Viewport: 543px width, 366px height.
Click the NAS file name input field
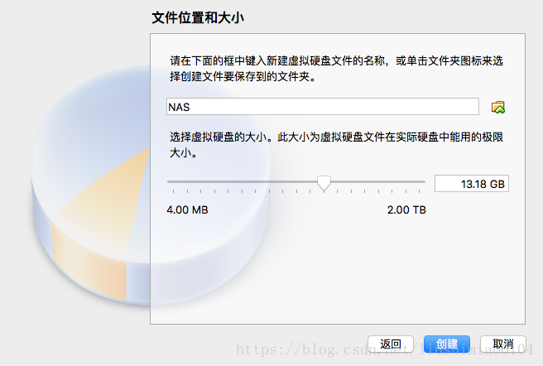[x=323, y=107]
